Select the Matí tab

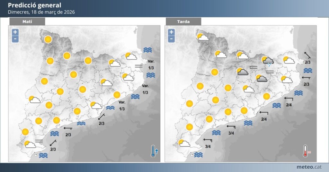(27, 21)
